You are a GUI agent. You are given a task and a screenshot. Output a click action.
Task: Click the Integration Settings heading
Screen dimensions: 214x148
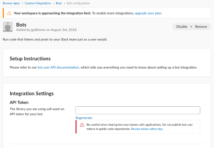point(32,93)
